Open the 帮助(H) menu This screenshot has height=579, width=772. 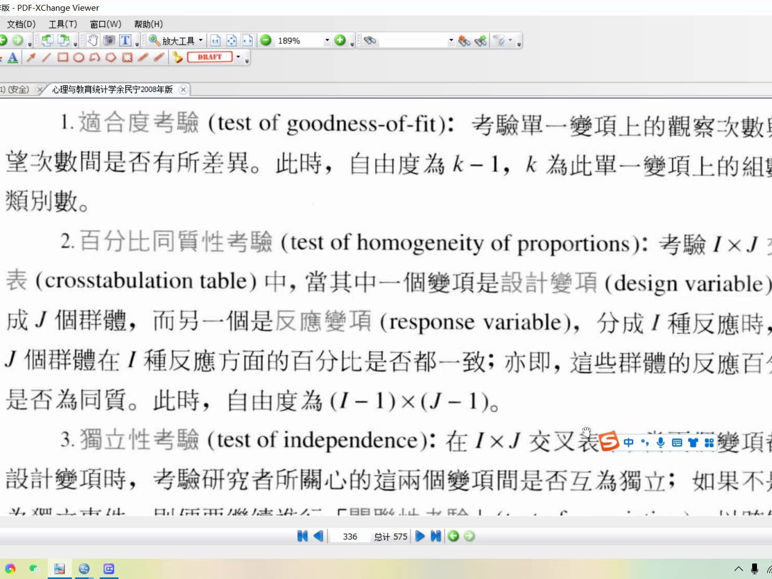click(x=149, y=24)
